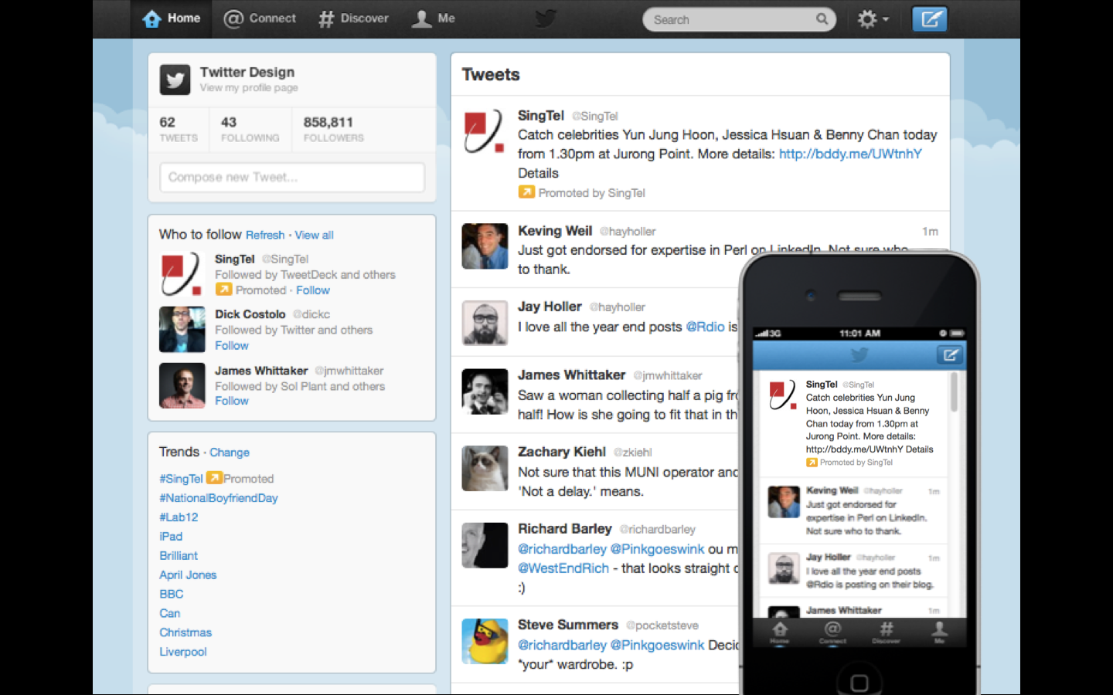The width and height of the screenshot is (1113, 695).
Task: Tap the Home icon in the phone's bottom bar
Action: point(780,632)
